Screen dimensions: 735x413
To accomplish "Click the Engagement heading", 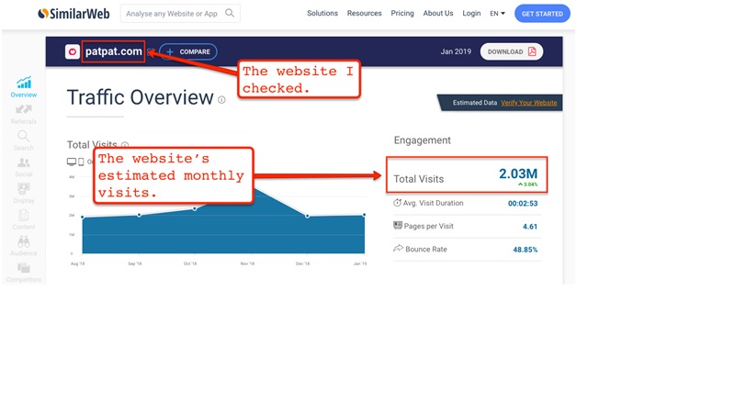I will 422,140.
